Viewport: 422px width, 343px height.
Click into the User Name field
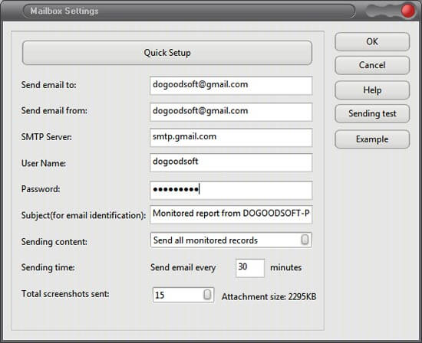[231, 162]
